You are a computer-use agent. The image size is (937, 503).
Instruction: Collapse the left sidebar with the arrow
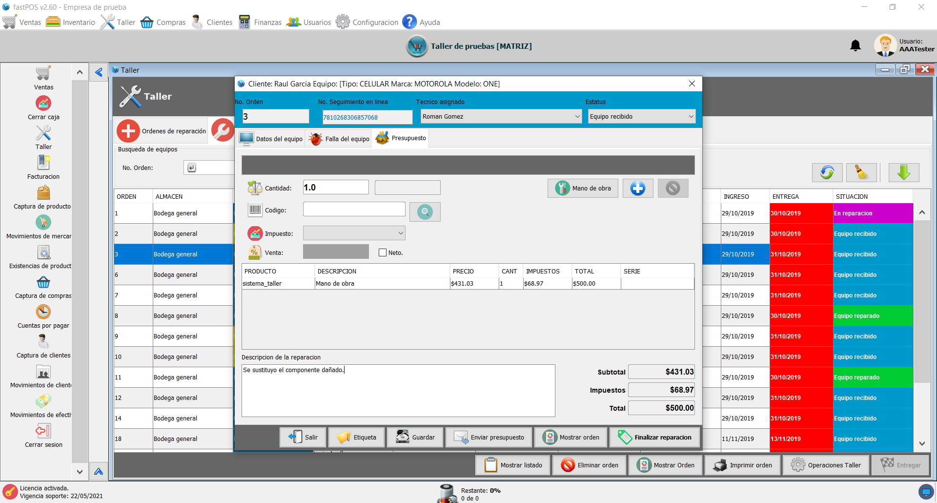pyautogui.click(x=99, y=72)
